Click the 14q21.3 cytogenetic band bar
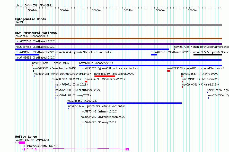 coord(118,25)
